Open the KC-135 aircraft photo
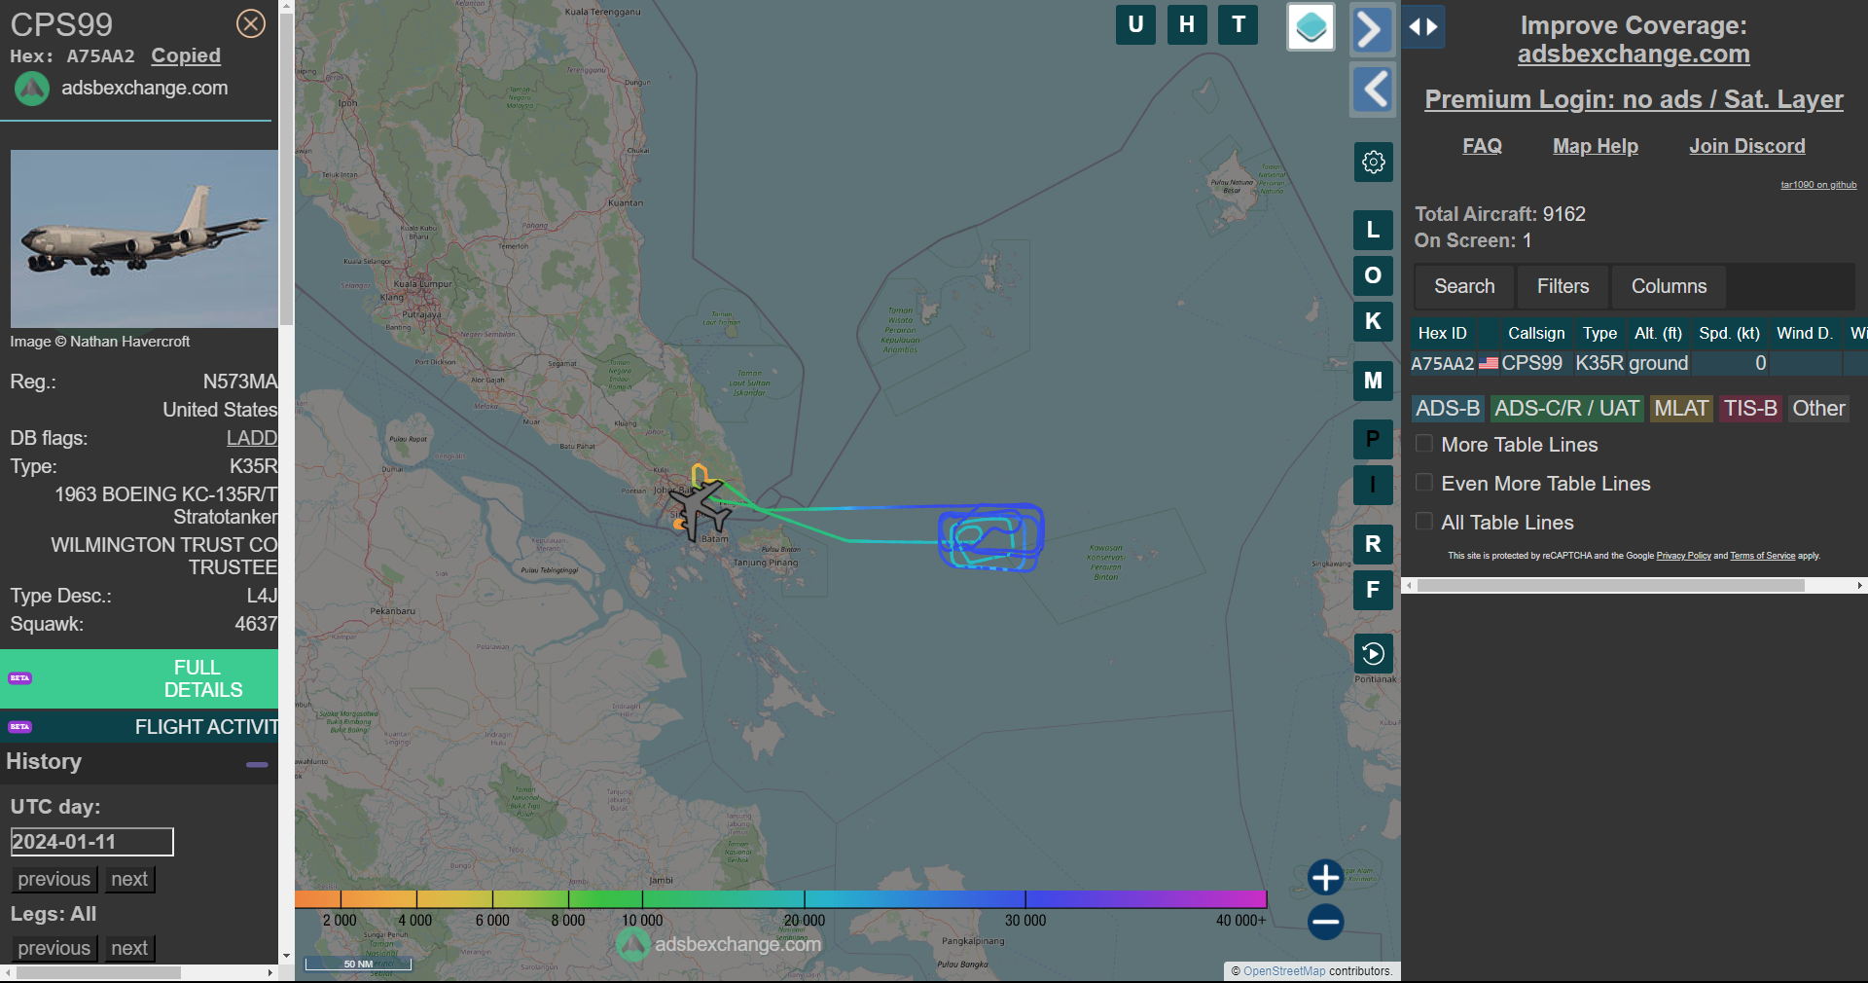 point(144,238)
